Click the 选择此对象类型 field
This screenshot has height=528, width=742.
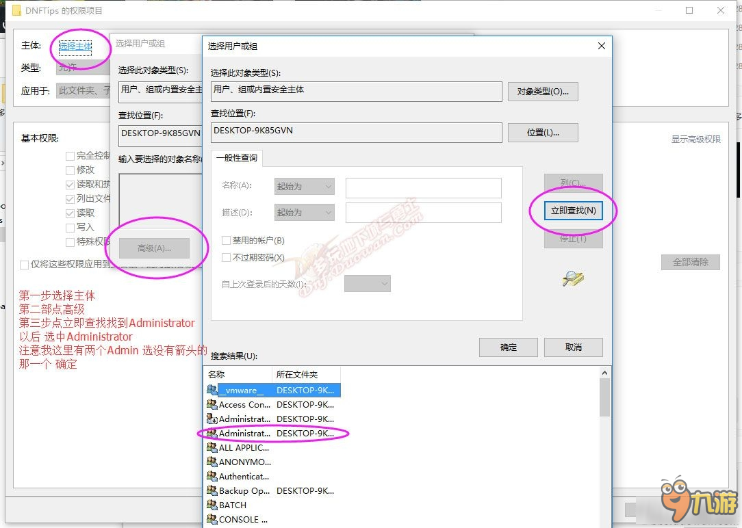[x=357, y=92]
